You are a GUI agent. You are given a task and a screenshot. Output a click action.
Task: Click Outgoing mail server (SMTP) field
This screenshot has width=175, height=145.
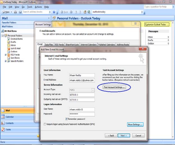pyautogui.click(x=82, y=100)
